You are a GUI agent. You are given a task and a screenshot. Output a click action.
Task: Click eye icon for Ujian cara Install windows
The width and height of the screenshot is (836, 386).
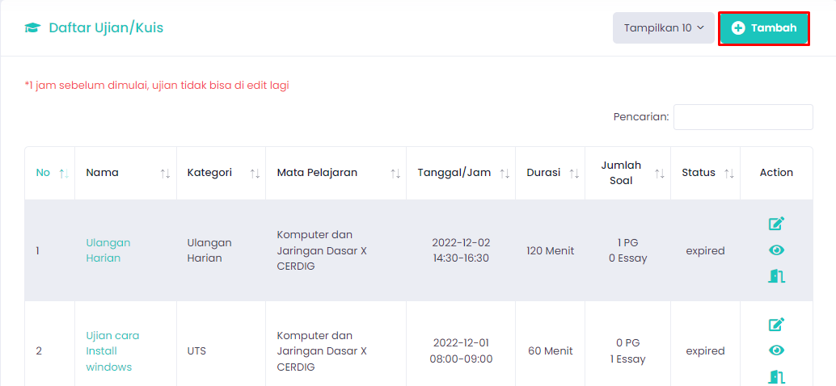coord(776,350)
